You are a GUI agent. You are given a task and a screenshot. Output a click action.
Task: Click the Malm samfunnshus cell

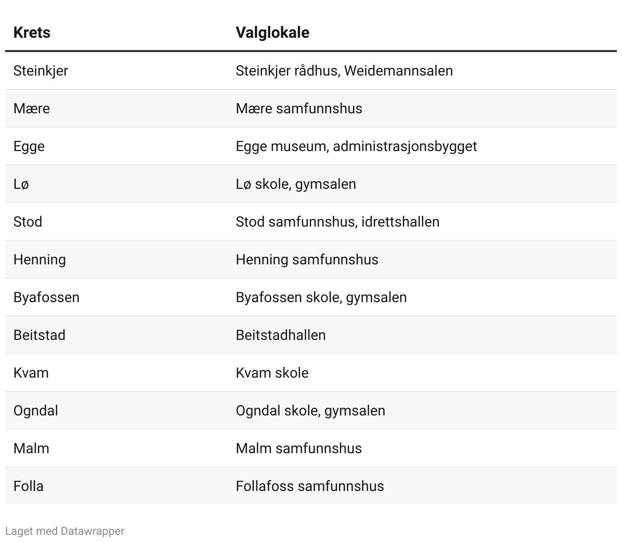point(299,448)
